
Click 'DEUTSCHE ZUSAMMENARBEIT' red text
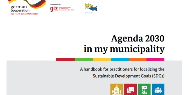tap(24, 14)
